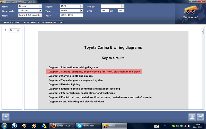
Task: Click the print page icon
Action: (192, 117)
